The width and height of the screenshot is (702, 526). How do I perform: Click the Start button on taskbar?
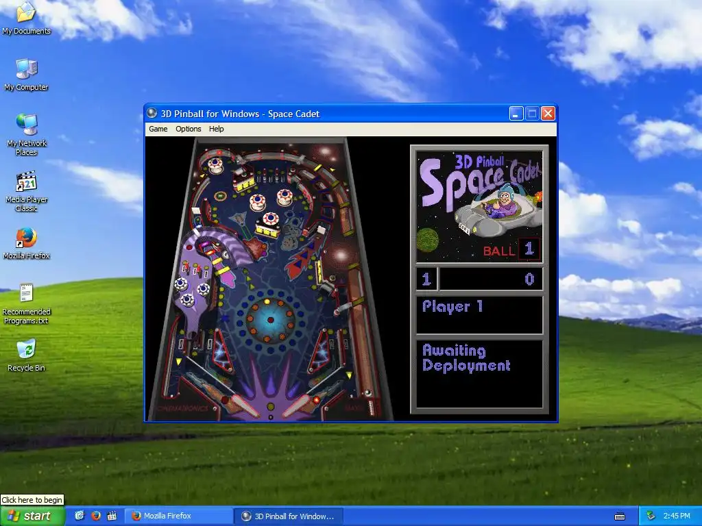pos(33,516)
